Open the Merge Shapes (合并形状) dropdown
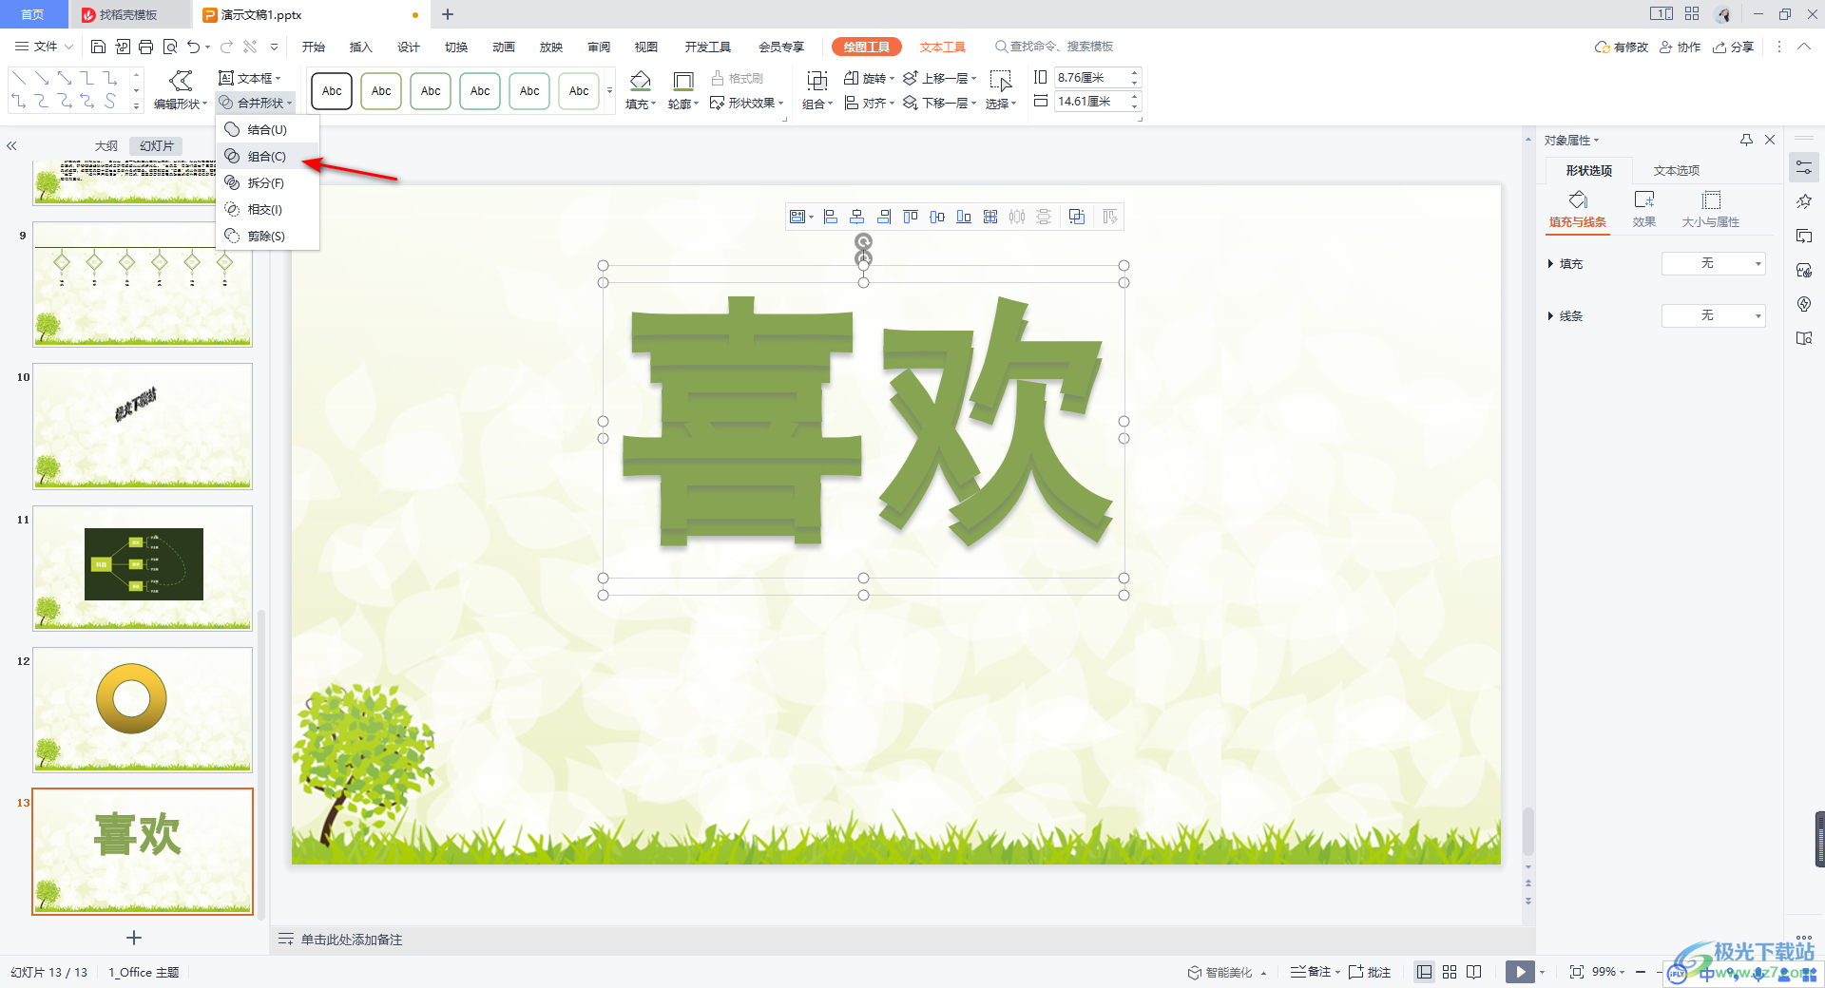This screenshot has width=1825, height=988. coord(256,103)
